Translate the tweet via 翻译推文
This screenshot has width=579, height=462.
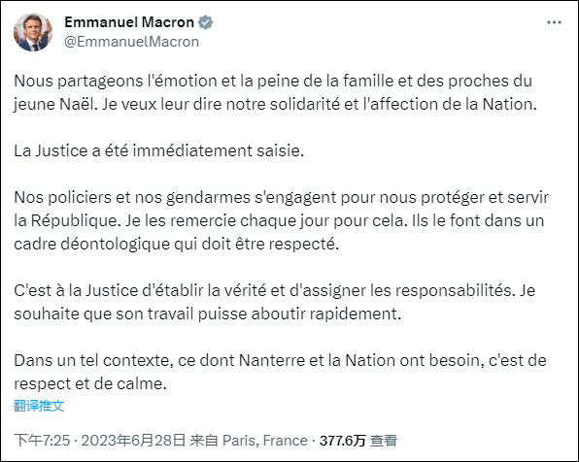pos(39,406)
